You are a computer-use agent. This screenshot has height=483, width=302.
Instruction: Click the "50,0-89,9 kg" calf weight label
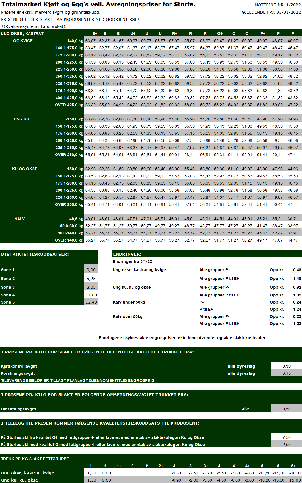click(72, 226)
